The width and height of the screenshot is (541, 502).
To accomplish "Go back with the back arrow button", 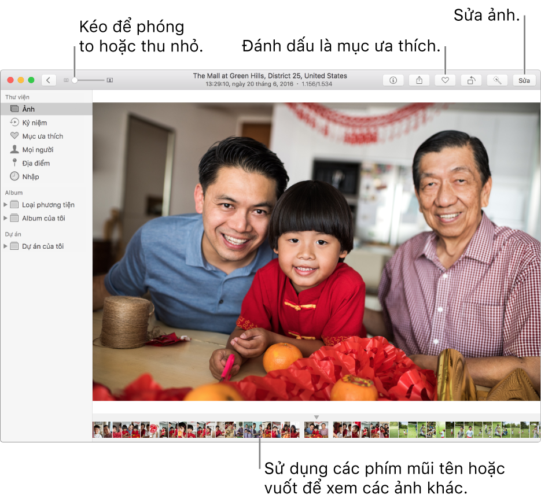I will tap(49, 80).
